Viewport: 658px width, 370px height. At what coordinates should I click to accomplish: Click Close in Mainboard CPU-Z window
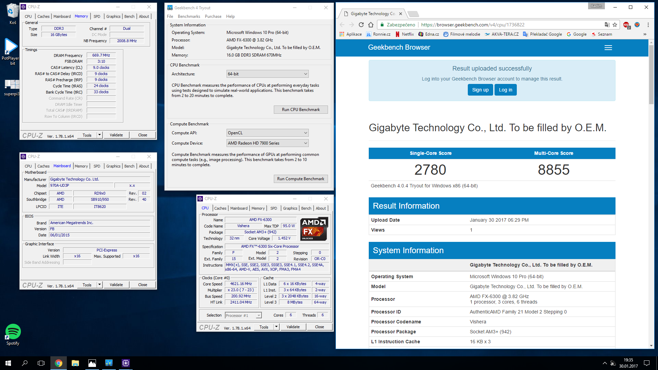click(143, 285)
